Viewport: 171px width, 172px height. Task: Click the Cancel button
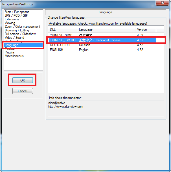click(23, 91)
